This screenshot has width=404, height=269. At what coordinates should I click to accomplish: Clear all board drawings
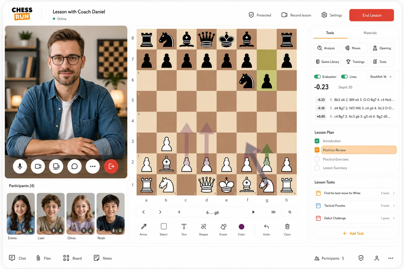coord(287,229)
